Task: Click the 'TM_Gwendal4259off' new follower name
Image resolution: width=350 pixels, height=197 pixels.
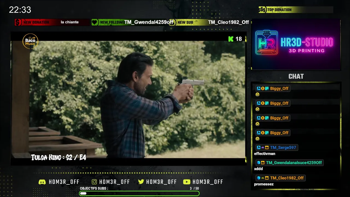Action: click(x=149, y=22)
